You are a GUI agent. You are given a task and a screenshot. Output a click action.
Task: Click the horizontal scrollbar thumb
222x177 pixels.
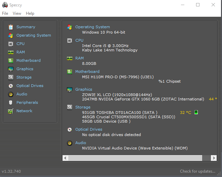(x=135, y=158)
